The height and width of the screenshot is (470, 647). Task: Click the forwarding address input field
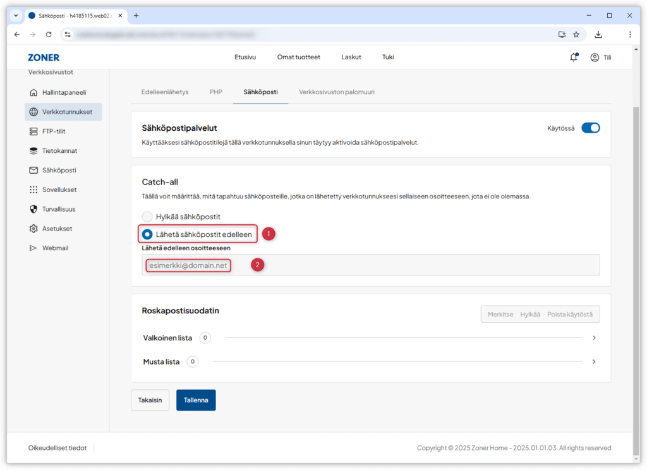[370, 265]
